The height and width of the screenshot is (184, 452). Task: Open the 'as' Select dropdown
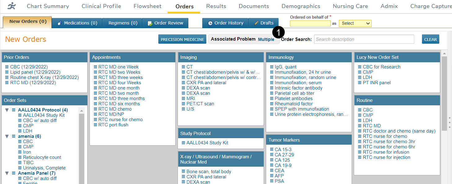[x=355, y=23]
